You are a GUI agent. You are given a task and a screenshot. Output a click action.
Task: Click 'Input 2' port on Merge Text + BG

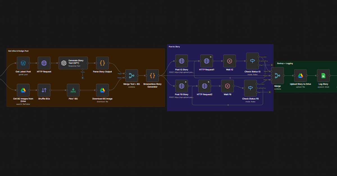pos(125,78)
